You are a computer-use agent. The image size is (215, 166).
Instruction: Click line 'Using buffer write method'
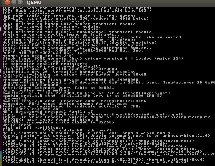(36, 90)
